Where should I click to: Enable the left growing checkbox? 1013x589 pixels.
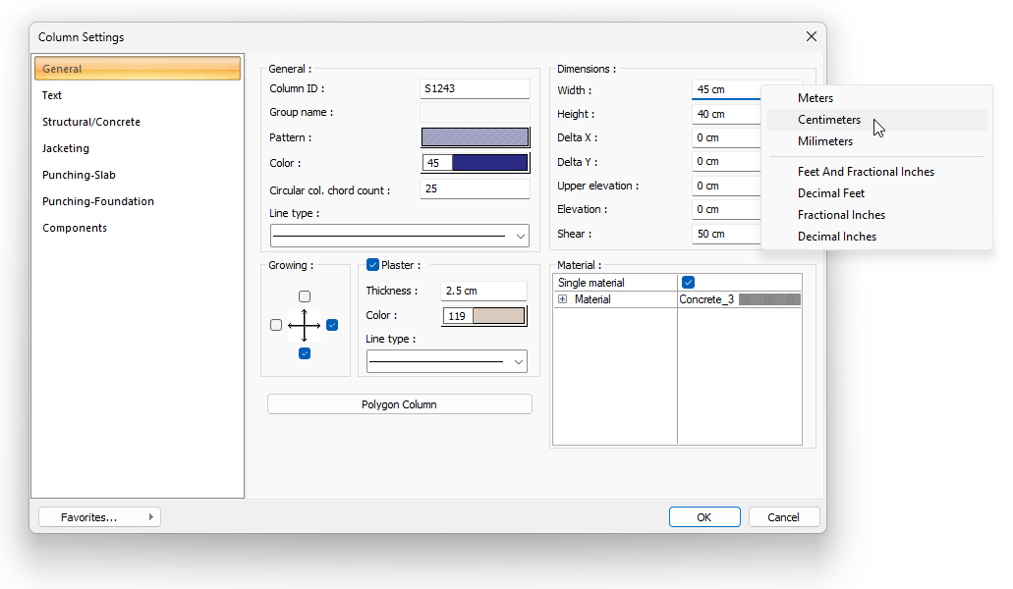tap(276, 325)
